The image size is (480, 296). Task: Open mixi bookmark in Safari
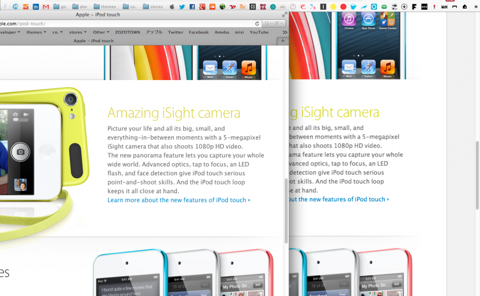coord(239,32)
